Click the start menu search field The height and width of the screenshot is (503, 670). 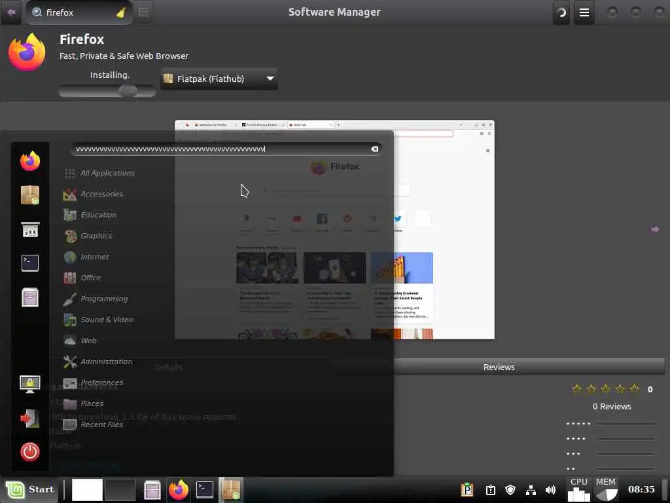[x=226, y=149]
